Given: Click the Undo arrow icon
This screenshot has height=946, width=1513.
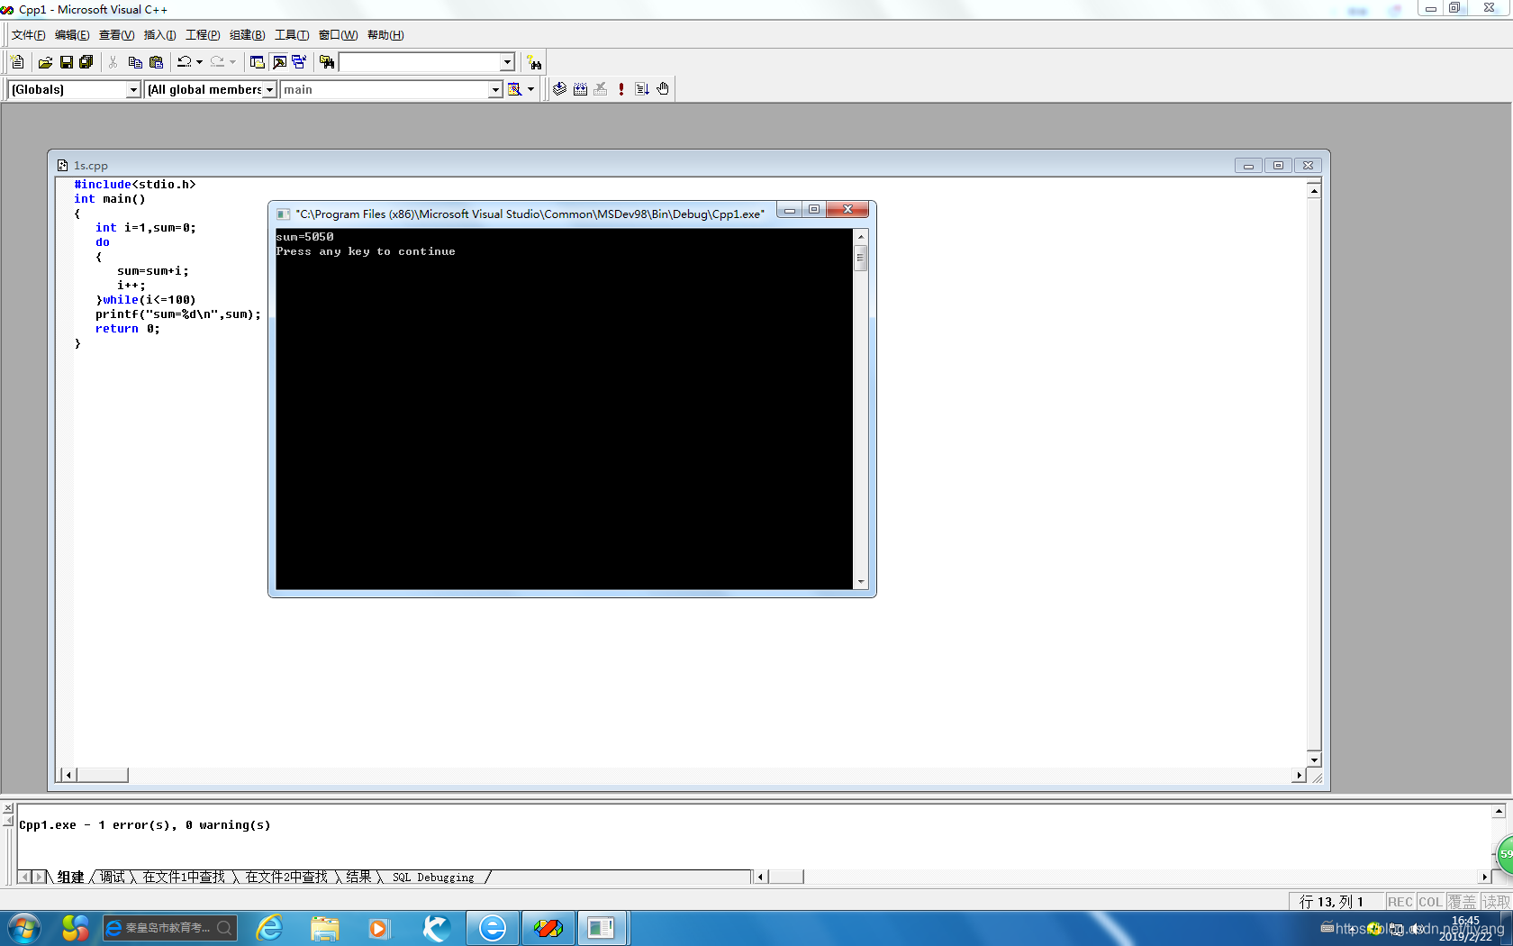Looking at the screenshot, I should [184, 62].
